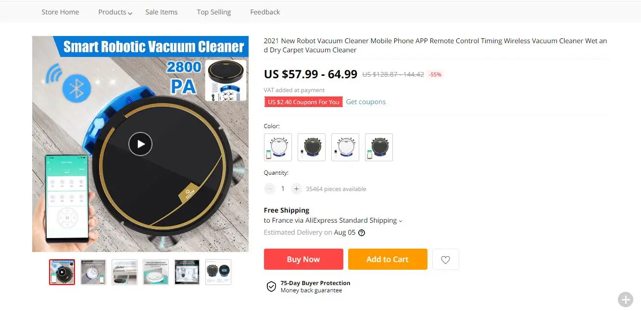Click the buyer protection shield icon
641x311 pixels.
(271, 287)
